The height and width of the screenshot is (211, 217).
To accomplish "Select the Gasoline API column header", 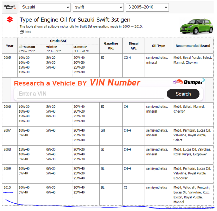I will (x=111, y=46).
